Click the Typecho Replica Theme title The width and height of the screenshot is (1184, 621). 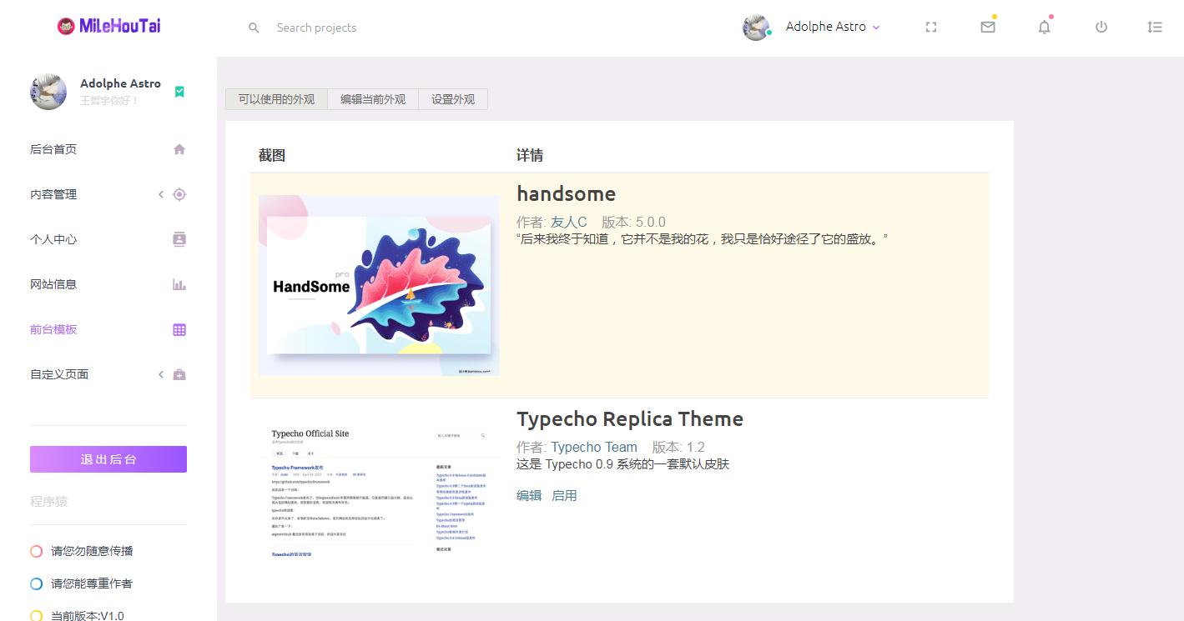tap(630, 418)
